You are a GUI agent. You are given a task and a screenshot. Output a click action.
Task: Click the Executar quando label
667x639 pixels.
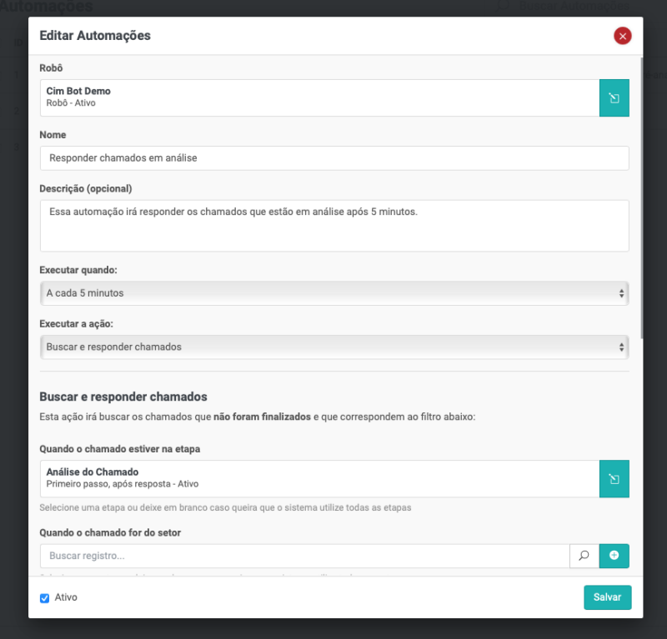(x=78, y=270)
